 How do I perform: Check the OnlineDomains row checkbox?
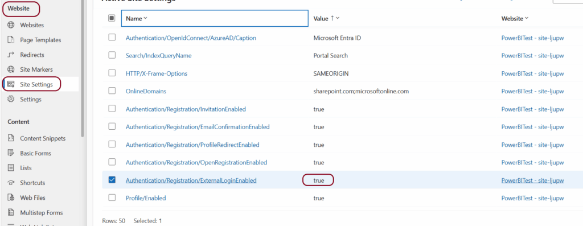coord(112,91)
